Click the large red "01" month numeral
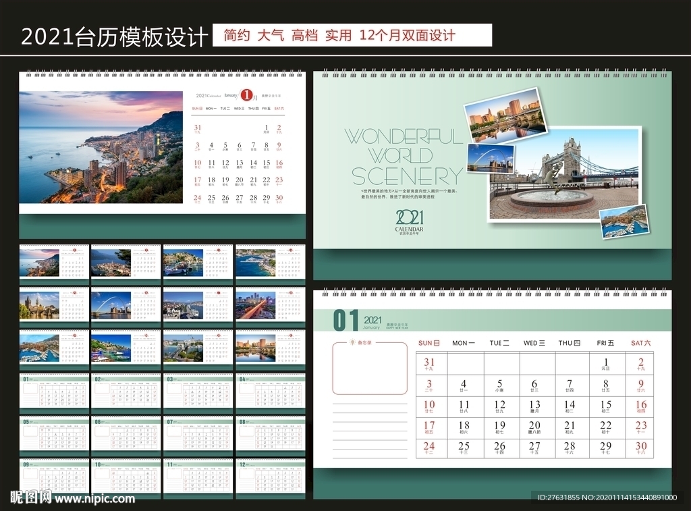Image resolution: width=691 pixels, height=511 pixels. click(345, 321)
